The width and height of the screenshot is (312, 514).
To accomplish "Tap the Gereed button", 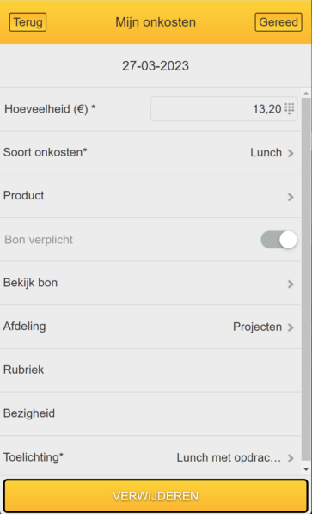I will [278, 22].
